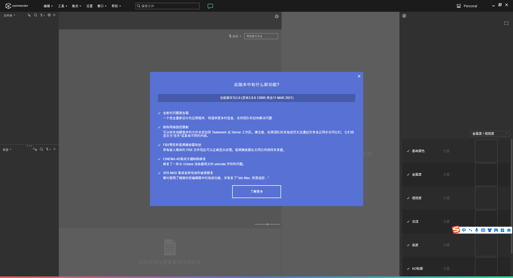
Task: Open the 排序 sort dropdown
Action: coord(235,36)
